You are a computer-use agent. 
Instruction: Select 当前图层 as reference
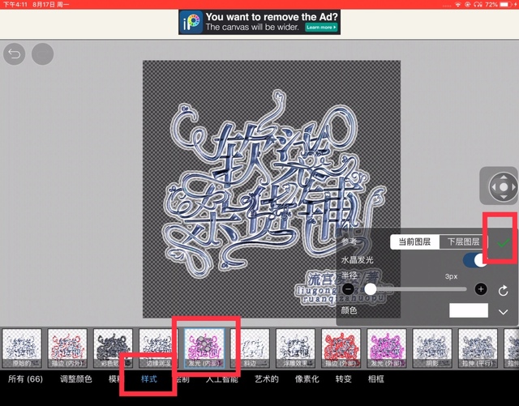414,242
